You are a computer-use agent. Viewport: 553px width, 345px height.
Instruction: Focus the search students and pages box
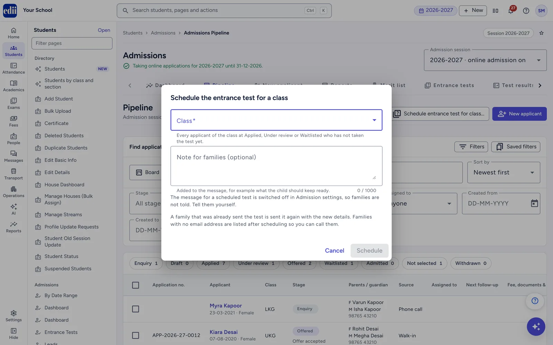coord(224,10)
